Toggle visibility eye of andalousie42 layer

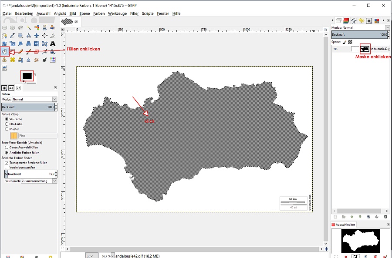[335, 49]
